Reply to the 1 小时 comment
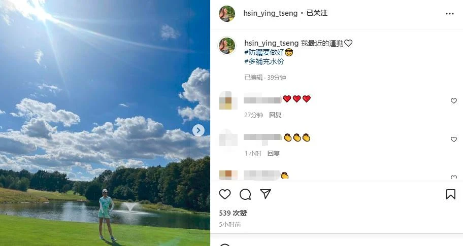The height and width of the screenshot is (246, 463). (x=274, y=153)
